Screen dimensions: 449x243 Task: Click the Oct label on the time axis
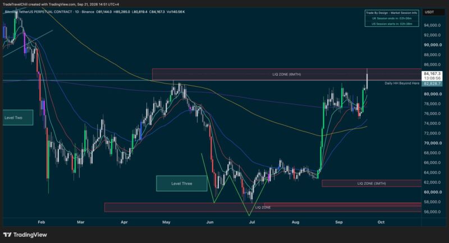[x=381, y=222]
